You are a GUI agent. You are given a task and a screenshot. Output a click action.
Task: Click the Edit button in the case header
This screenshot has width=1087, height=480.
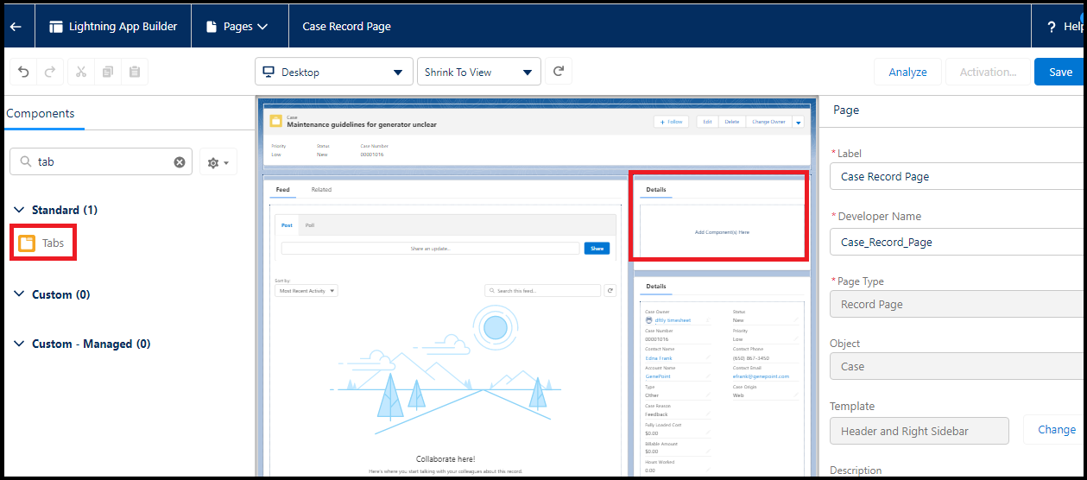point(707,122)
